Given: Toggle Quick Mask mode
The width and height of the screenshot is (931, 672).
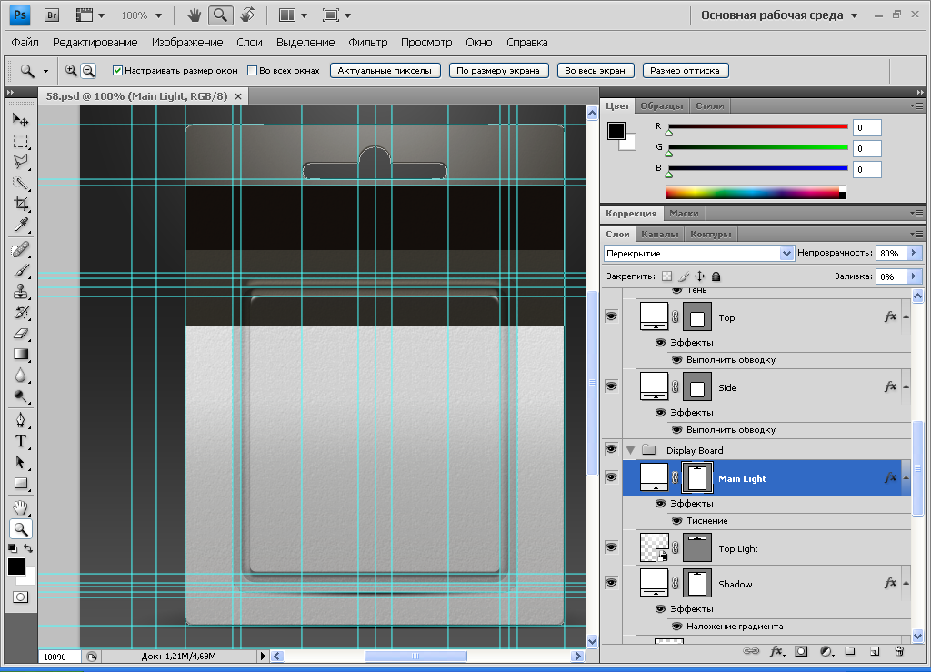Looking at the screenshot, I should (20, 597).
